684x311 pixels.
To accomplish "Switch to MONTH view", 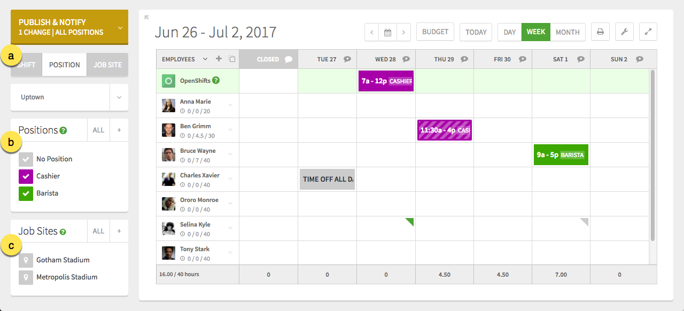I will [x=568, y=32].
